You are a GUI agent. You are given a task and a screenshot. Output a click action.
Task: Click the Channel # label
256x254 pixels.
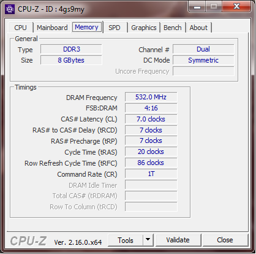154,50
